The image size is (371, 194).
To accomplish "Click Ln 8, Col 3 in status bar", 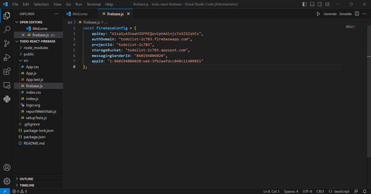I will (x=271, y=191).
